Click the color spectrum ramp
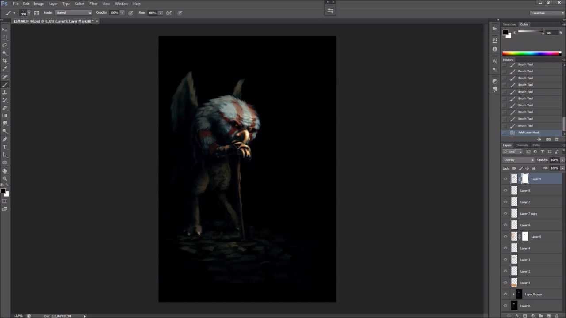Image resolution: width=566 pixels, height=318 pixels. [x=531, y=53]
